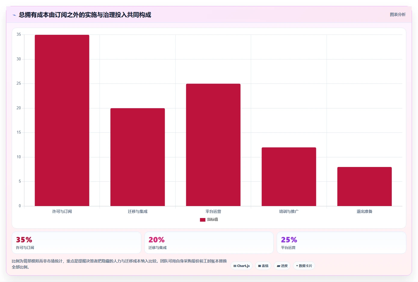Click the 许可与订阅 x-axis label

click(x=62, y=212)
